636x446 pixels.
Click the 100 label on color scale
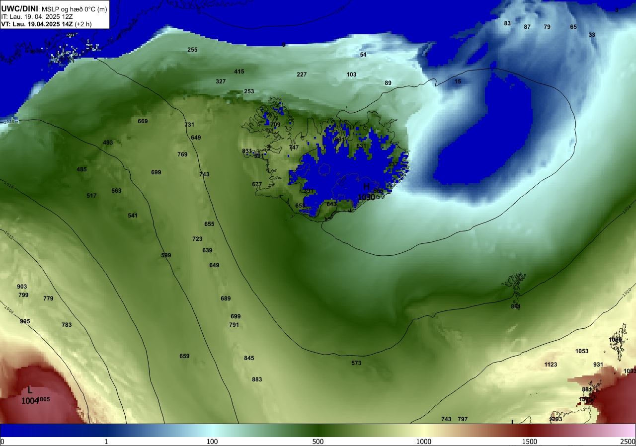tap(212, 442)
